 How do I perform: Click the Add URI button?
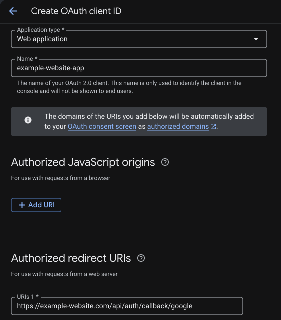pyautogui.click(x=36, y=205)
